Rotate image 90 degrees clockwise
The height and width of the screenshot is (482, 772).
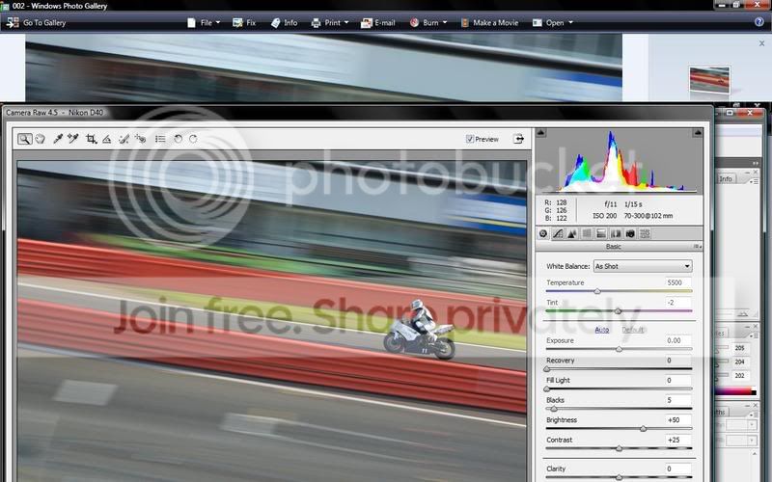tap(194, 139)
